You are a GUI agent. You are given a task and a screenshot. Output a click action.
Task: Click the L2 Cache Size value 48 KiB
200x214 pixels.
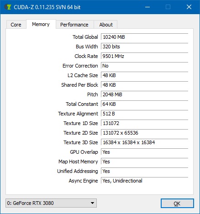145,75
